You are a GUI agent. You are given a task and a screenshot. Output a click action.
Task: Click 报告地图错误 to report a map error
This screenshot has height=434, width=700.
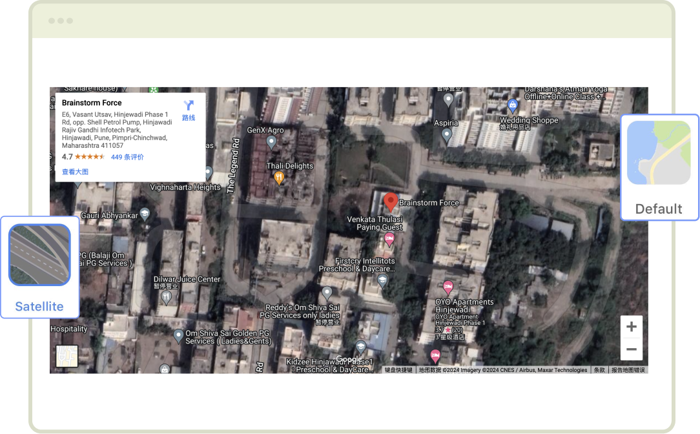tap(628, 370)
